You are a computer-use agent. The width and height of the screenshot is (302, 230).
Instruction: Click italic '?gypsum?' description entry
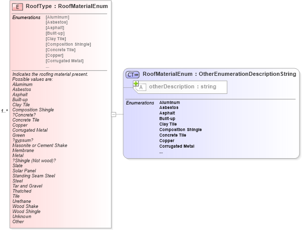(23, 140)
